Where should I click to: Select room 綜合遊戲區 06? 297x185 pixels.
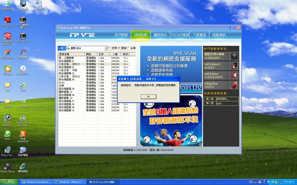[x=88, y=95]
